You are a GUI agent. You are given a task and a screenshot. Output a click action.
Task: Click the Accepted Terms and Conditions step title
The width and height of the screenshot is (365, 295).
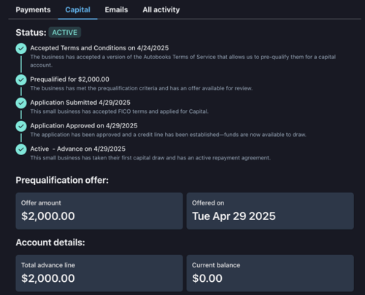tap(99, 48)
